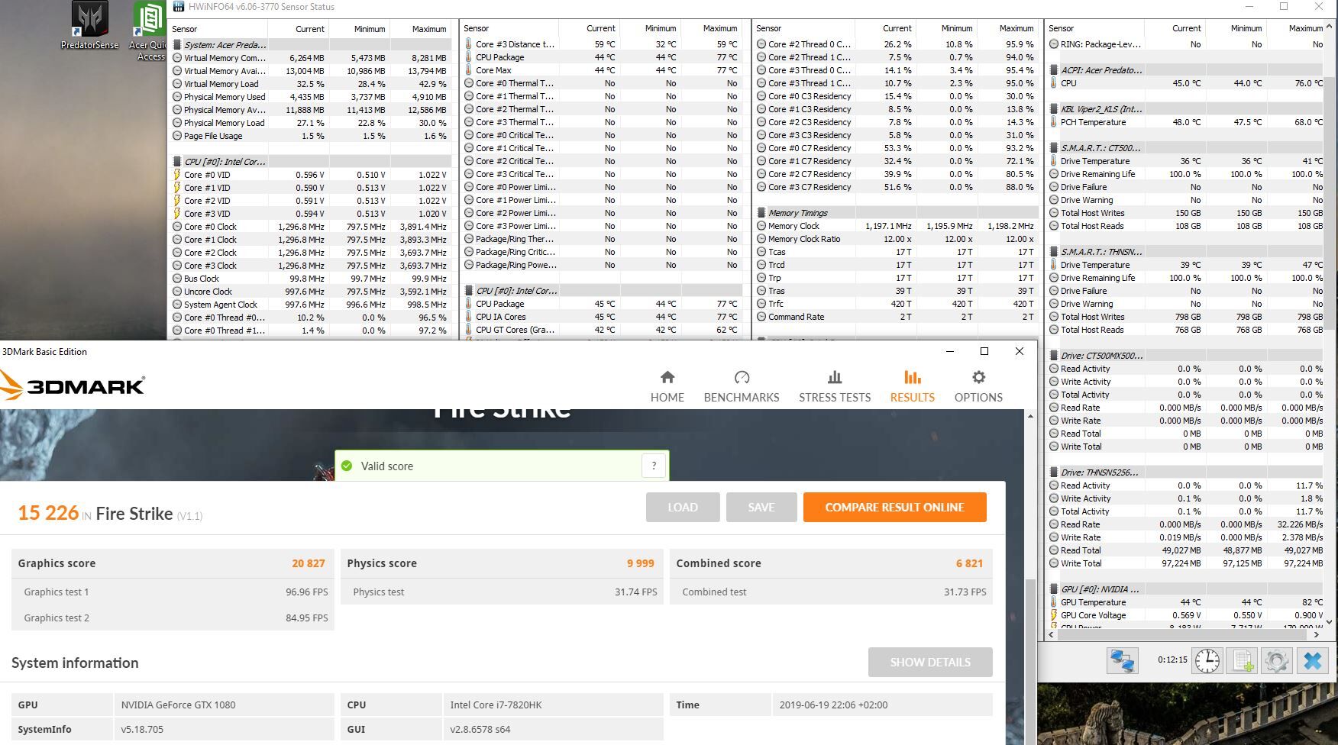1338x745 pixels.
Task: Select the Drive: THNSN5256... group header
Action: [x=1186, y=472]
